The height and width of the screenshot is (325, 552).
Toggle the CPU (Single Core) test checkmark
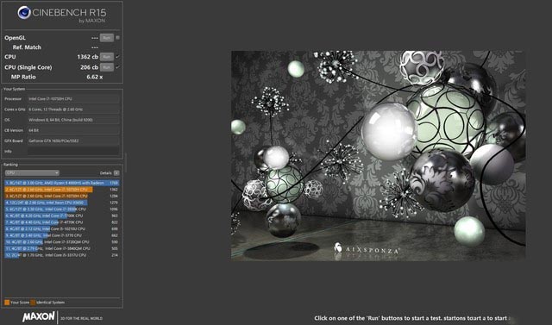117,67
